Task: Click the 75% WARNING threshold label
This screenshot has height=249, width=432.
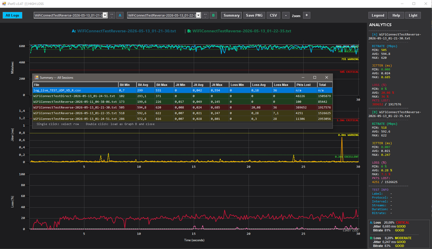Action: 350,59
